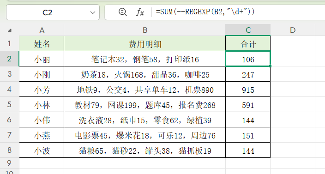This screenshot has height=174, width=325.
Task: Click the total cell showing 591
Action: coord(248,104)
